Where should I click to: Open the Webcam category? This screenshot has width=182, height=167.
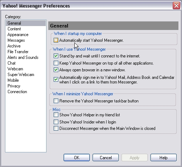[26, 69]
